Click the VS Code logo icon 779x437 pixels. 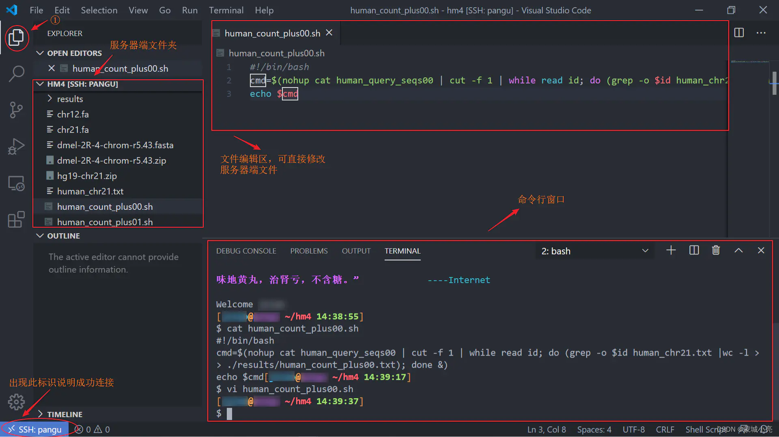click(12, 10)
